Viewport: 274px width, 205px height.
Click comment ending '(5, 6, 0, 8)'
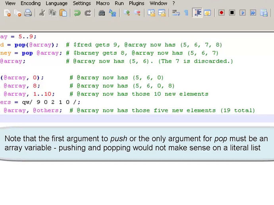pyautogui.click(x=153, y=86)
